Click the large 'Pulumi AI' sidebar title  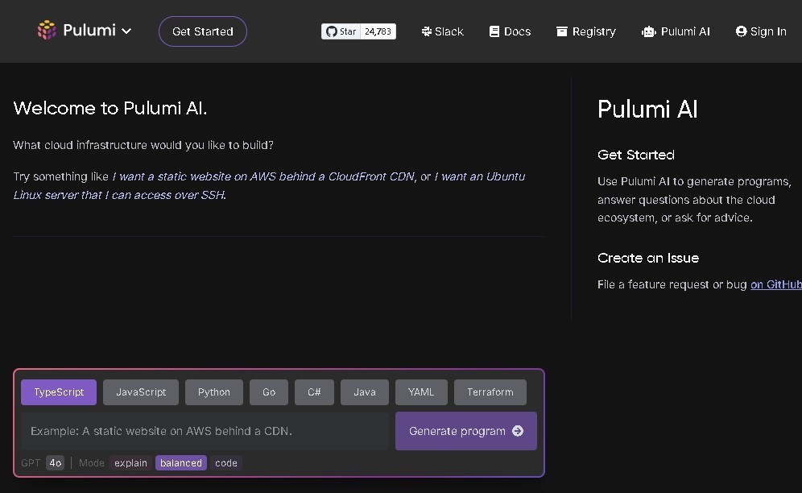pyautogui.click(x=647, y=109)
